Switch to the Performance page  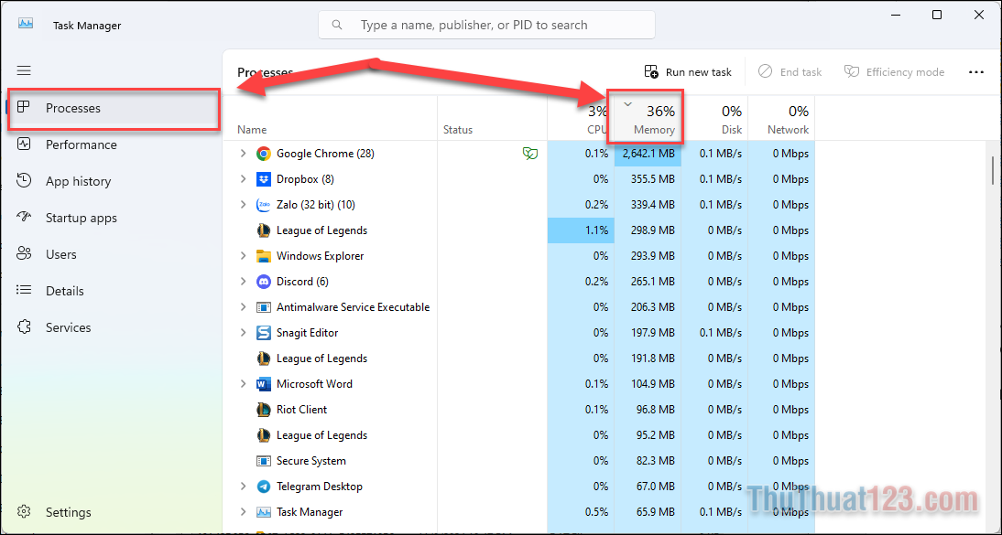click(114, 144)
